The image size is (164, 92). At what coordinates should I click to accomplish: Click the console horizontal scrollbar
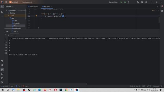click(x=48, y=84)
